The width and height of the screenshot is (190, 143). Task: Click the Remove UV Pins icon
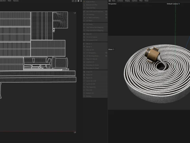coord(84,5)
